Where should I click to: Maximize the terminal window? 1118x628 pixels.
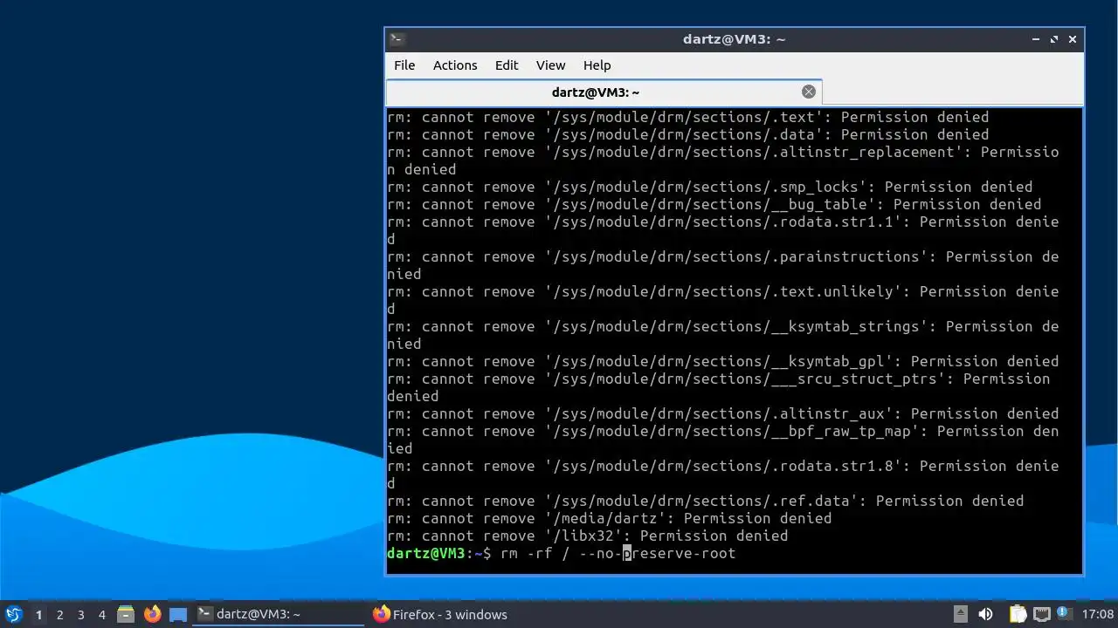1054,39
